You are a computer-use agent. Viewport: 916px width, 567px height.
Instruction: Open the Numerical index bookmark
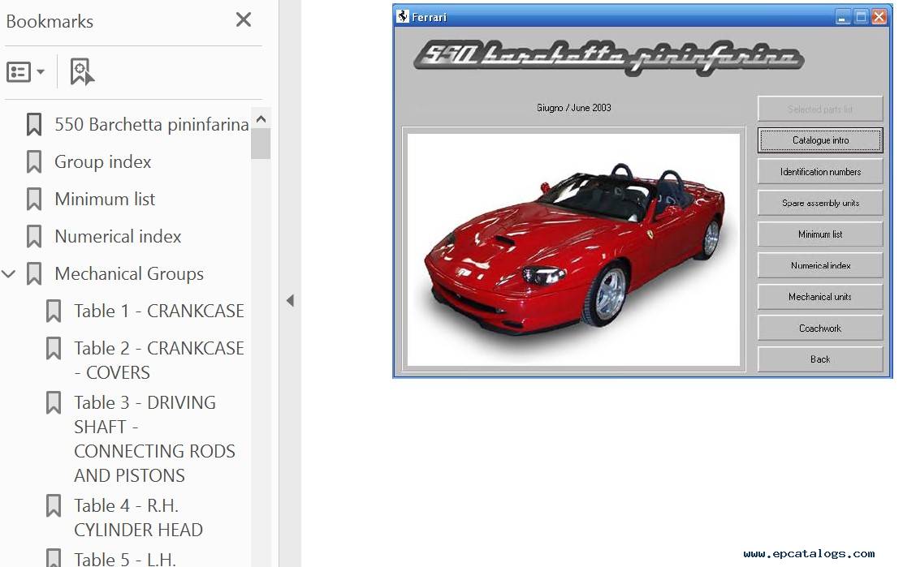coord(118,236)
